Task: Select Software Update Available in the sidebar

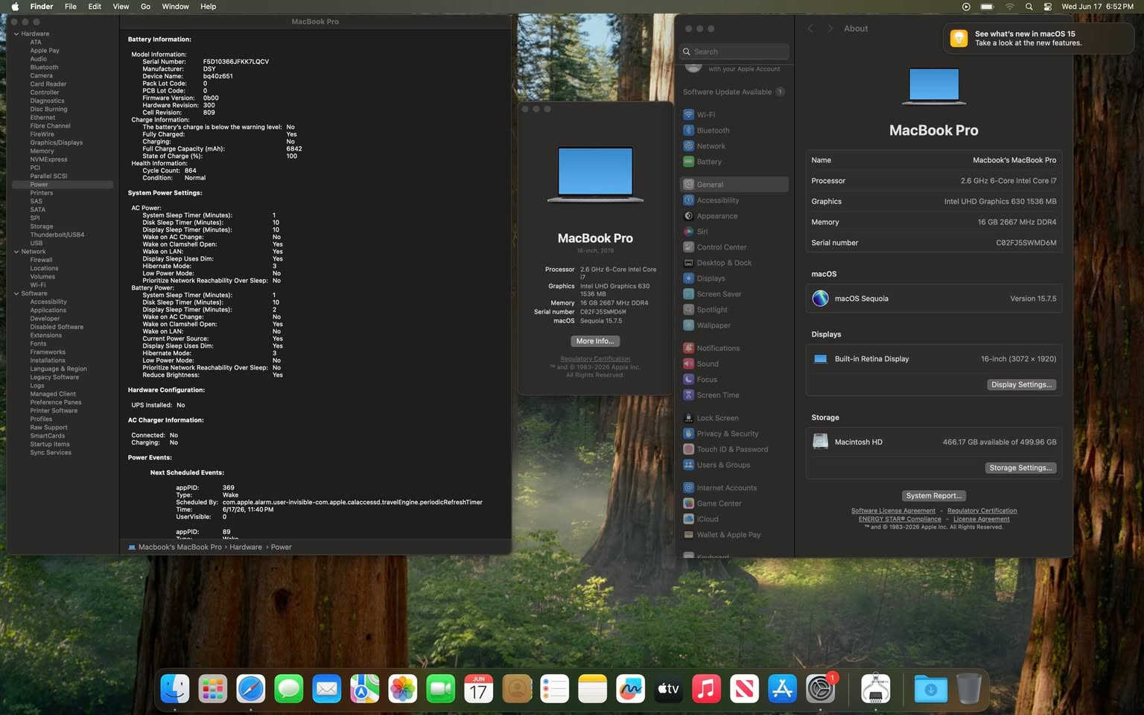Action: (x=734, y=92)
